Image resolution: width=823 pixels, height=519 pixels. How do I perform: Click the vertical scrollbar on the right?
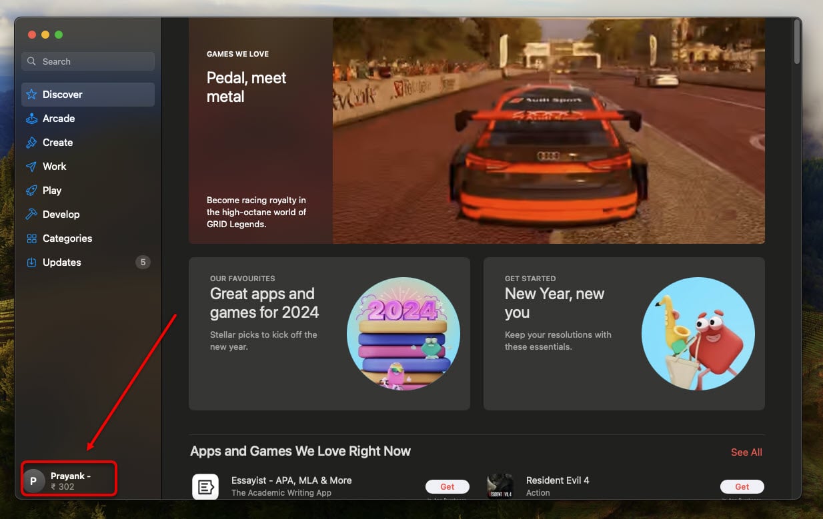(x=796, y=41)
